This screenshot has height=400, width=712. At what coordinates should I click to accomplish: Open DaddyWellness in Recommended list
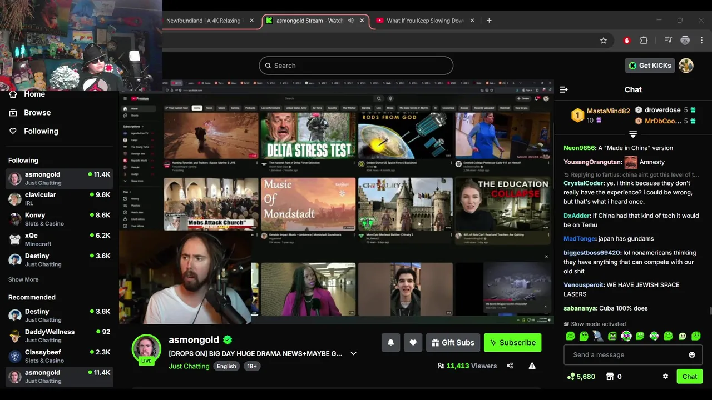tap(60, 336)
